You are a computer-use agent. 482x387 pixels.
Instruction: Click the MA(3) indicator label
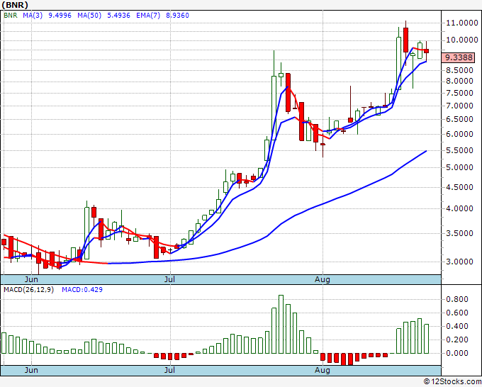33,16
